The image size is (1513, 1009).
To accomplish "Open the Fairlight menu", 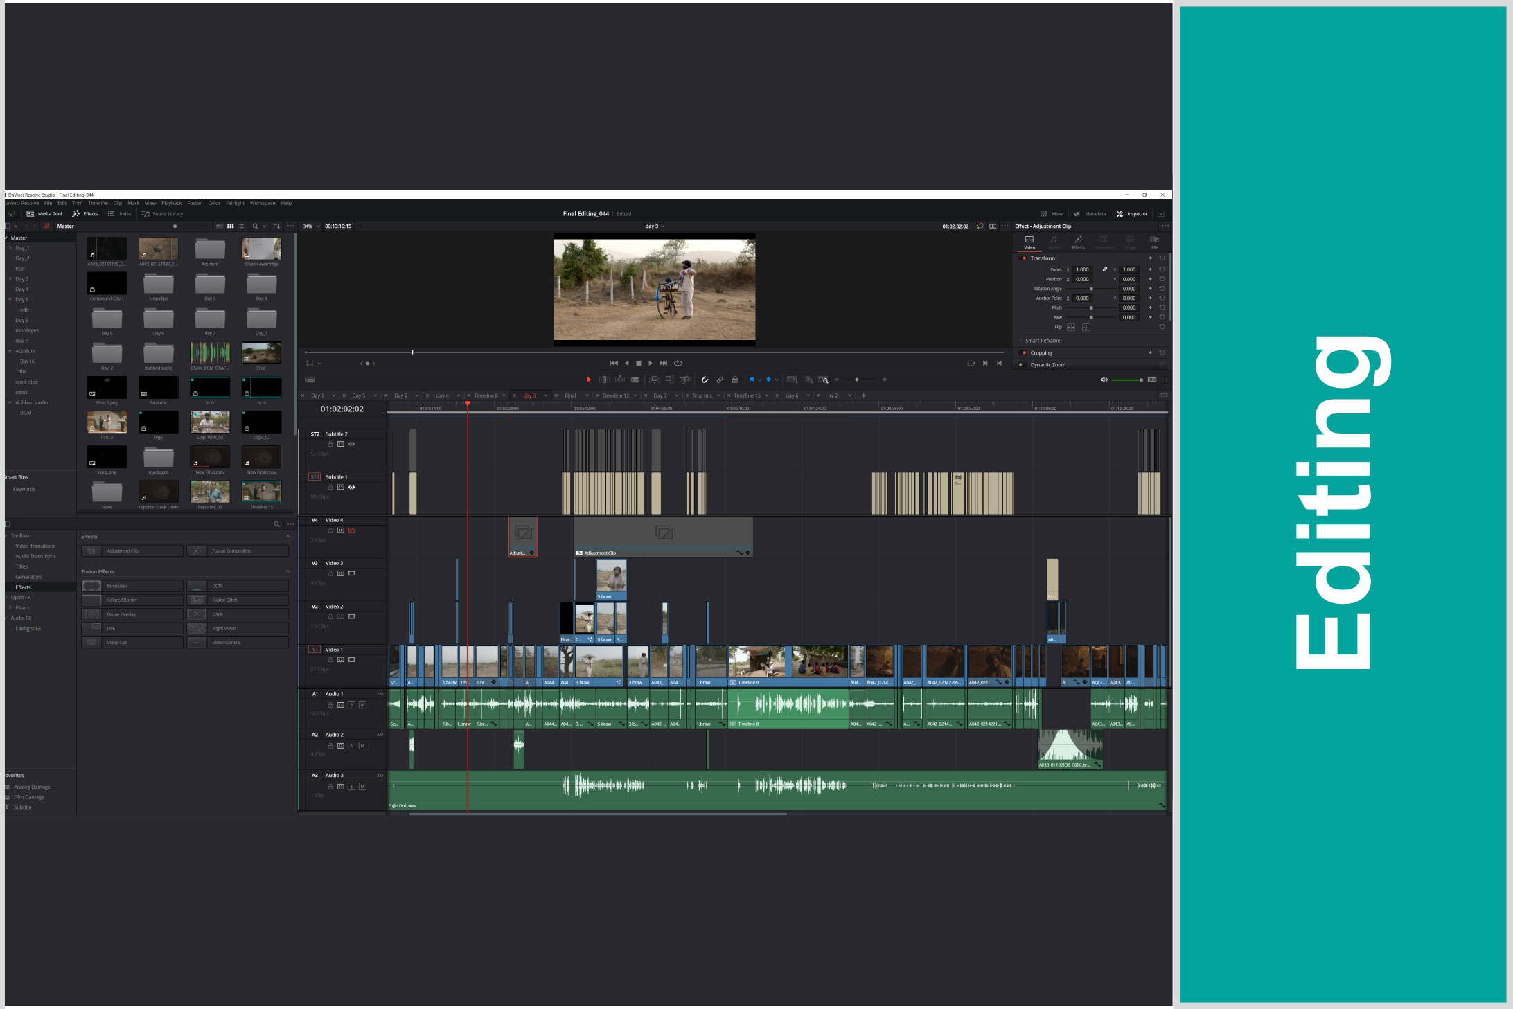I will tap(235, 204).
